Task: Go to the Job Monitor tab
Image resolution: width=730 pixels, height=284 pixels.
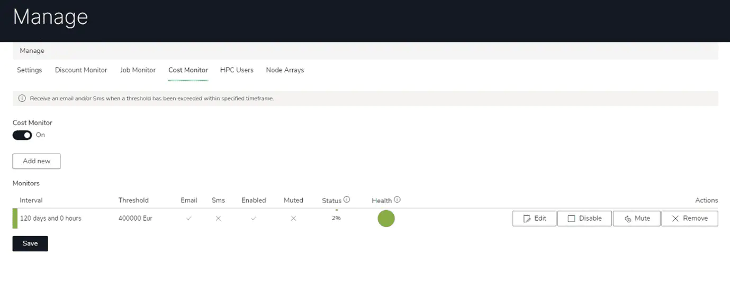Action: (x=138, y=70)
